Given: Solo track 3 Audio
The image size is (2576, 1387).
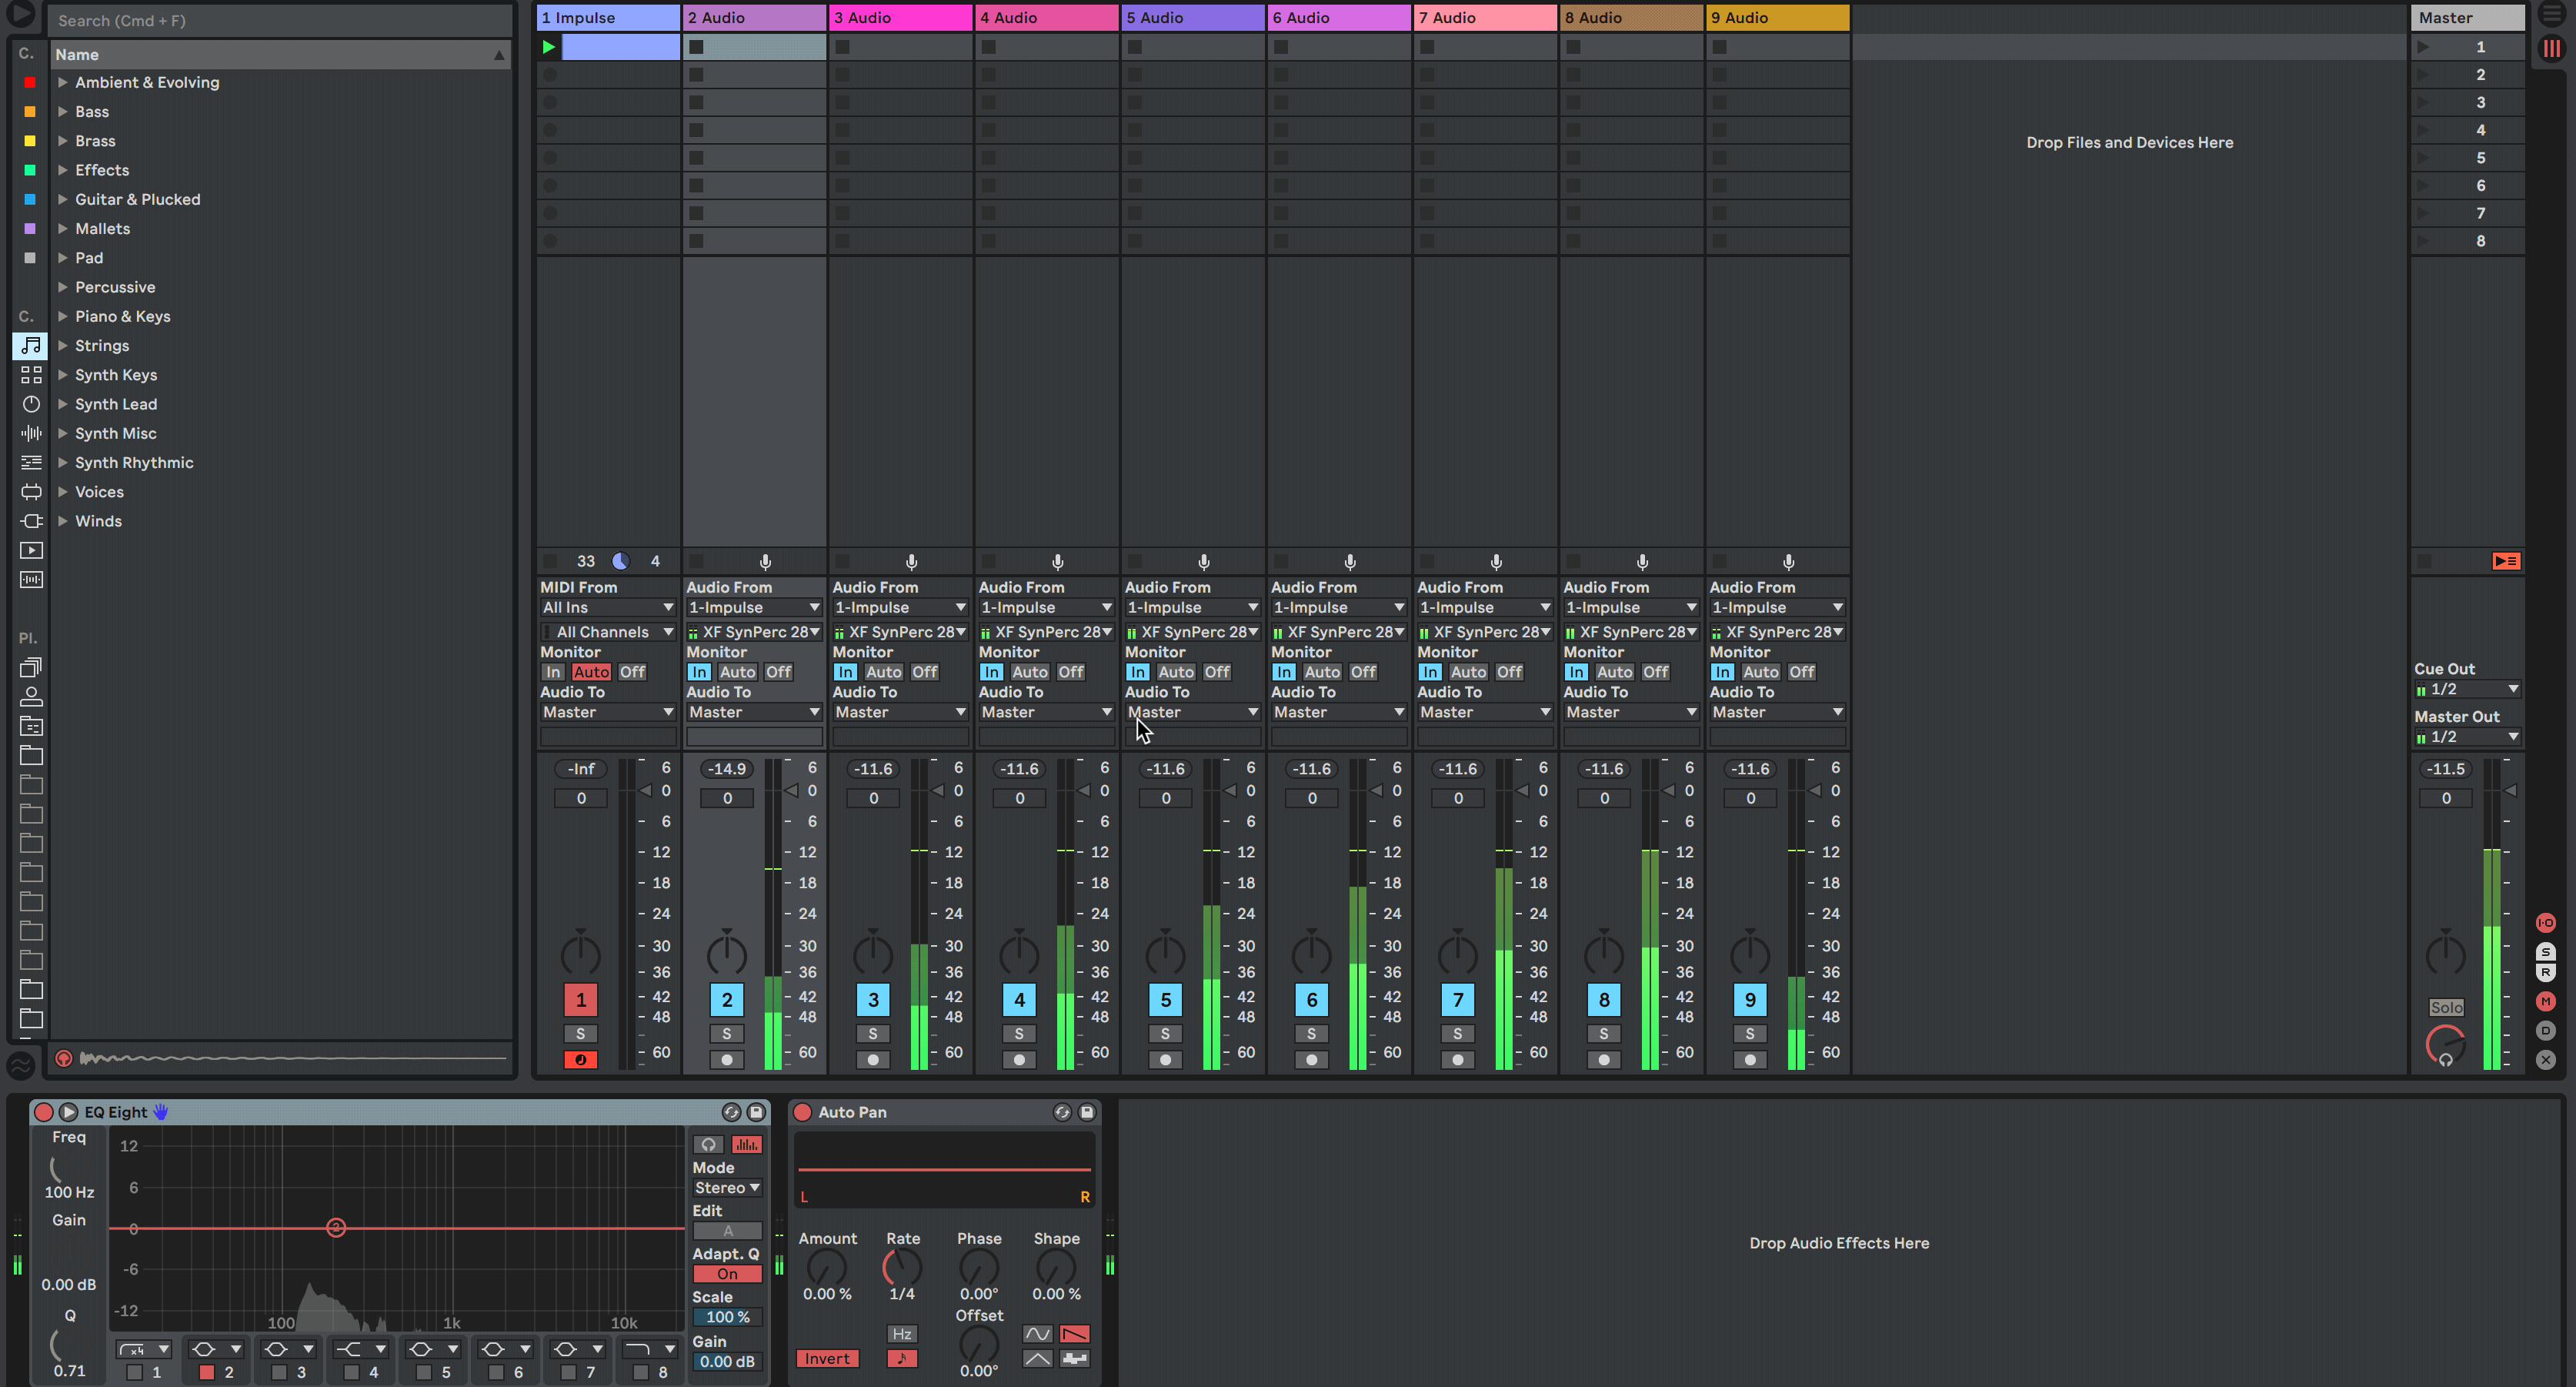Looking at the screenshot, I should coord(873,1034).
